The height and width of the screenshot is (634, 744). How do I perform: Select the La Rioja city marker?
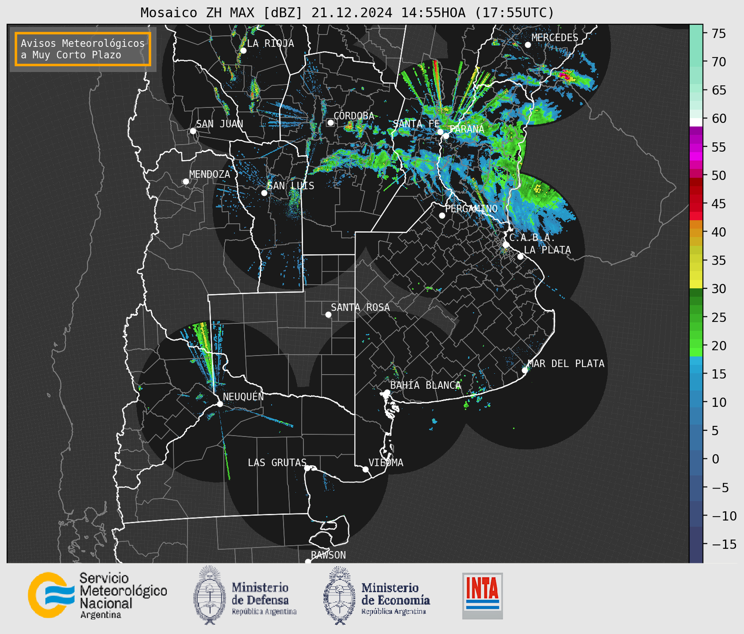pyautogui.click(x=243, y=51)
